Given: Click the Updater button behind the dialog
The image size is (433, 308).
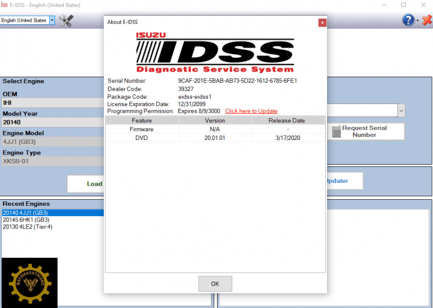Looking at the screenshot, I should pos(345,181).
